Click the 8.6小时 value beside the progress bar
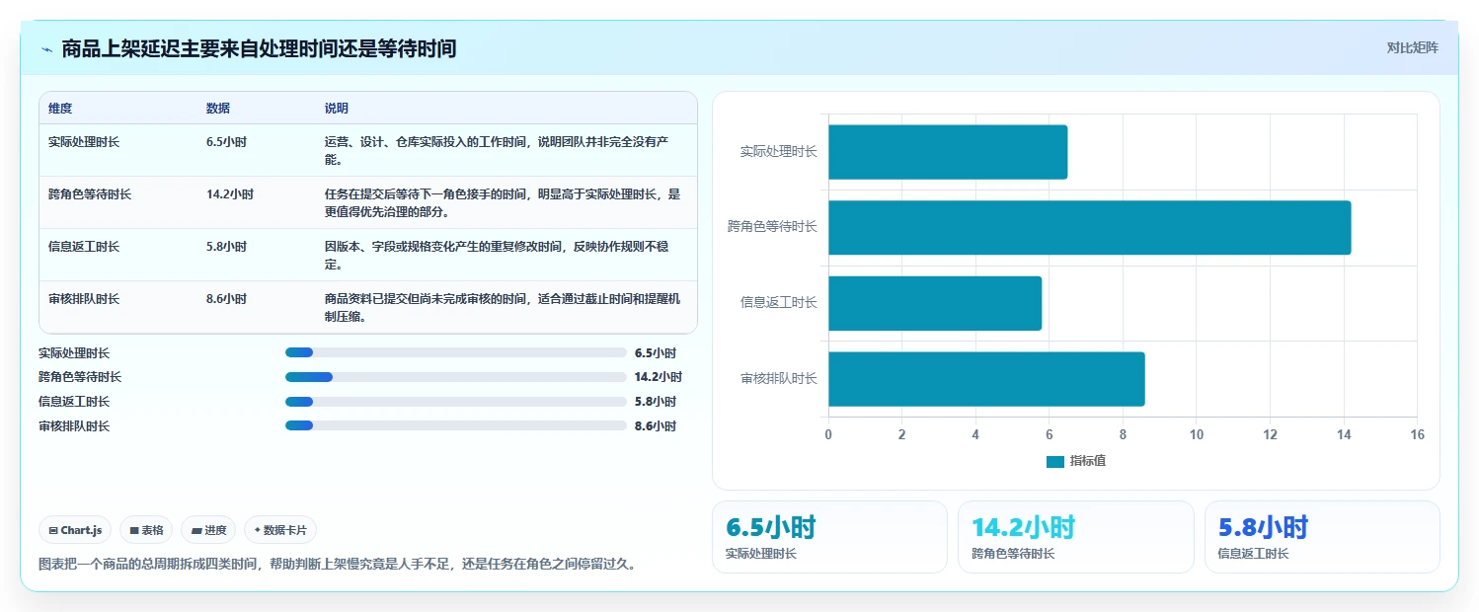1479x612 pixels. 656,426
